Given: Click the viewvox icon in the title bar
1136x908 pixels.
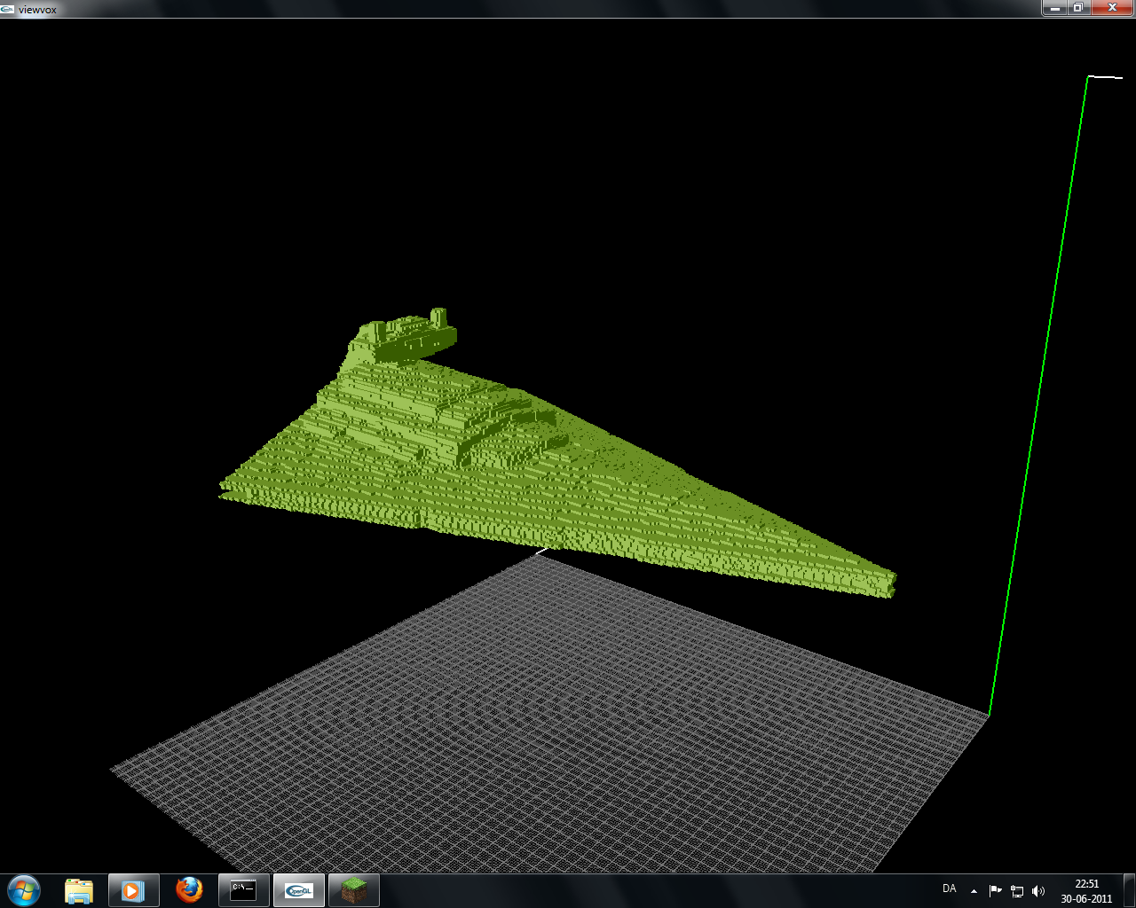Looking at the screenshot, I should click(7, 8).
